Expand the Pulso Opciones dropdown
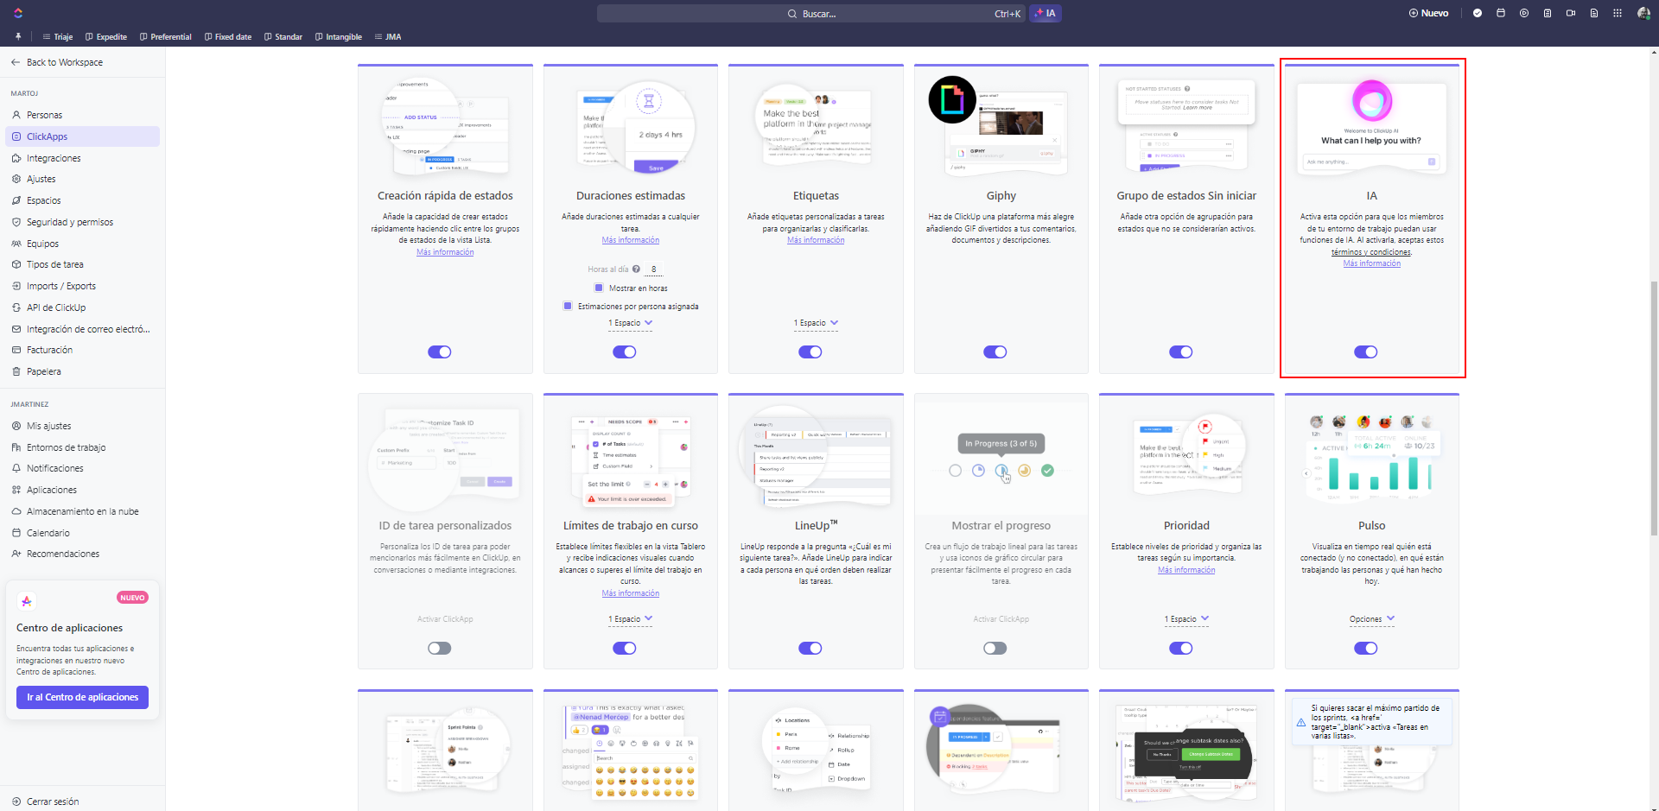 [1371, 619]
